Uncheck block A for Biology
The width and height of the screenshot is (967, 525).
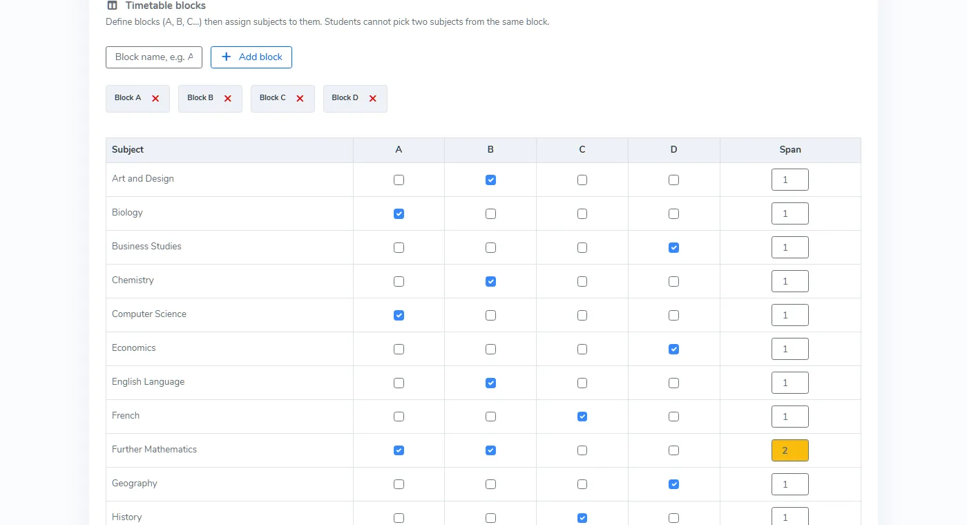coord(399,213)
